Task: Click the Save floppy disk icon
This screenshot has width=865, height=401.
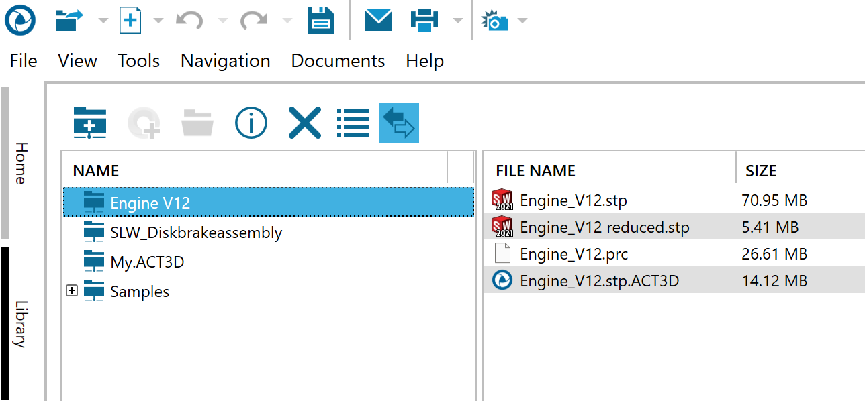Action: (x=321, y=20)
